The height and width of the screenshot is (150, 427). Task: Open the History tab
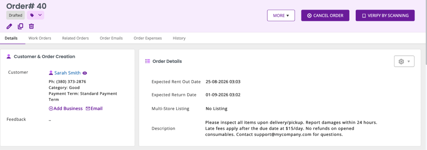click(x=179, y=38)
